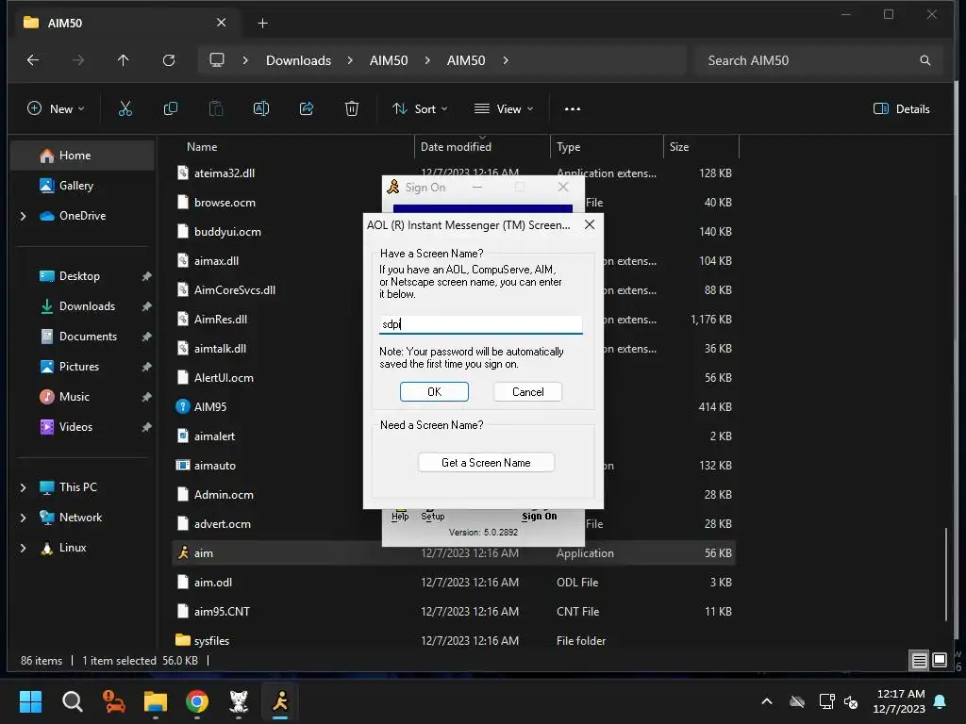The height and width of the screenshot is (724, 966).
Task: Click the Paste clipboard icon
Action: [x=216, y=109]
